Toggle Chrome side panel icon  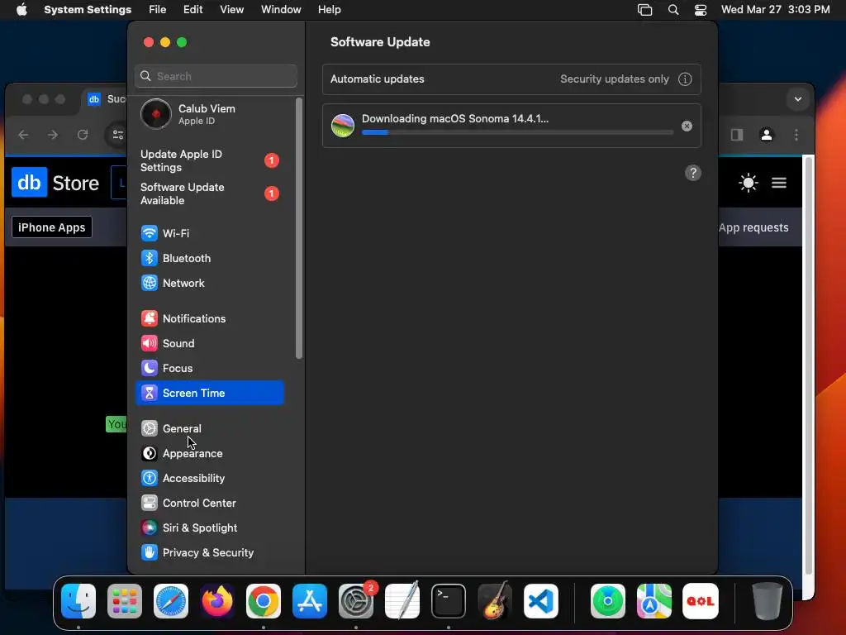pos(736,135)
